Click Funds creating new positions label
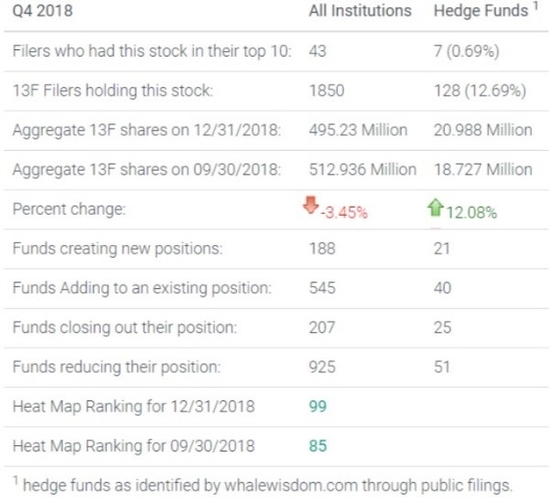The width and height of the screenshot is (551, 501). (117, 248)
